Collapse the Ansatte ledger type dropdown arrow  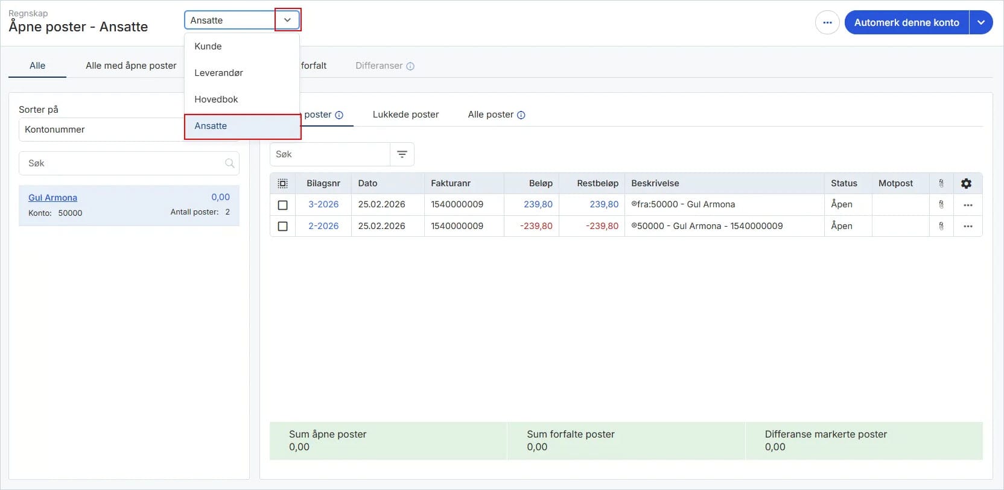click(x=288, y=20)
